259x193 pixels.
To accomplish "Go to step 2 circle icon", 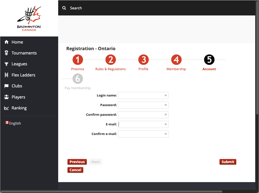I will click(111, 60).
